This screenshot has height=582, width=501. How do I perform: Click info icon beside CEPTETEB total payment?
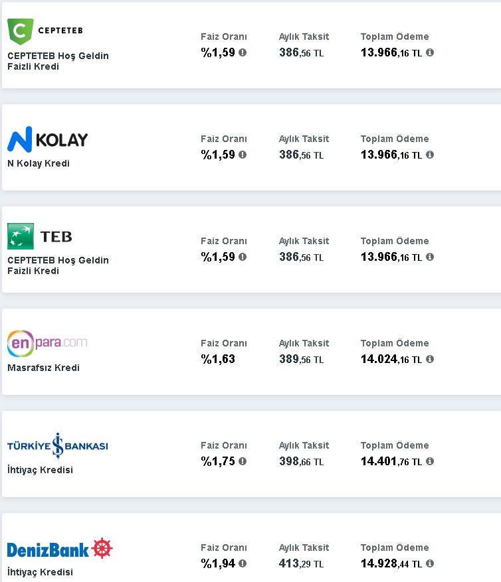tap(430, 52)
